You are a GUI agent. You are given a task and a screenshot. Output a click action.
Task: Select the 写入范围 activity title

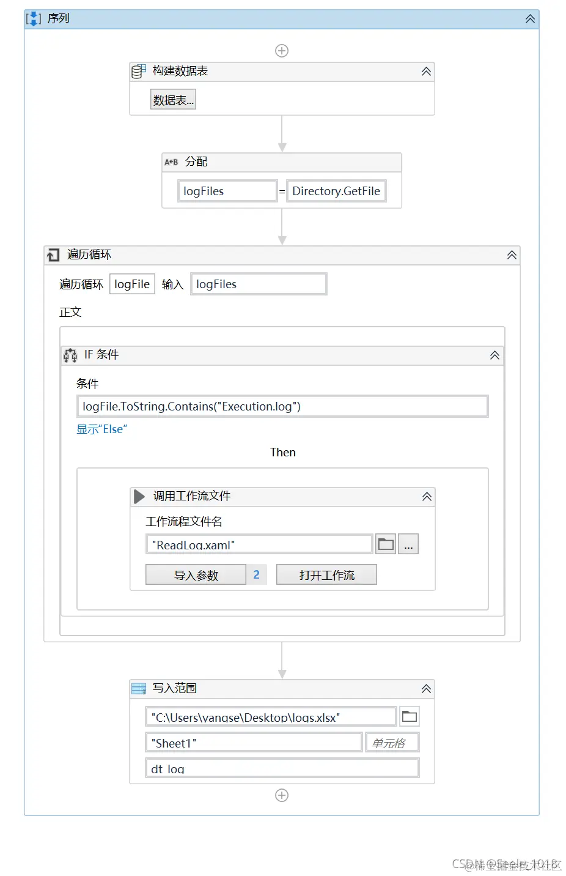[175, 688]
